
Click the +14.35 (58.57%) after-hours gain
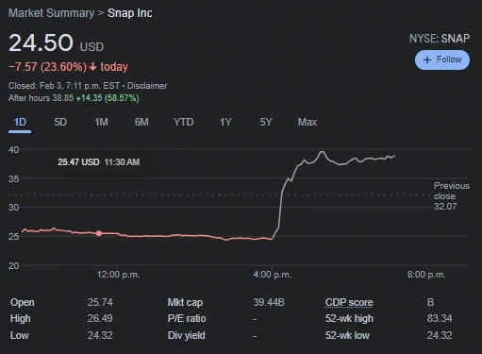point(108,98)
